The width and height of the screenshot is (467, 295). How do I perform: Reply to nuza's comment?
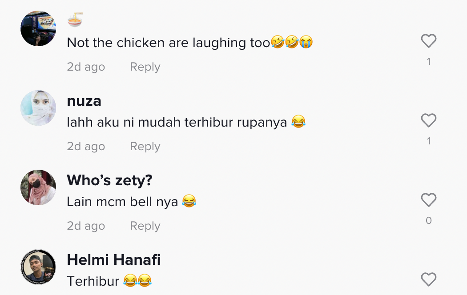[x=145, y=147]
